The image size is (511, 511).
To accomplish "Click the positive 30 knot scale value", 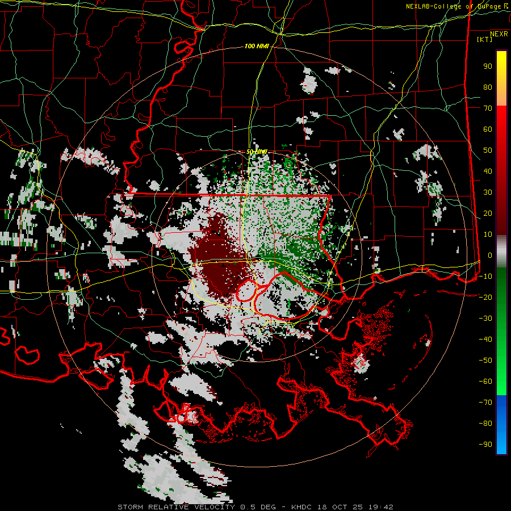I will [488, 192].
